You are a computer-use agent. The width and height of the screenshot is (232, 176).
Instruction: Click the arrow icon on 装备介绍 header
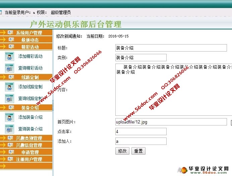point(3,108)
